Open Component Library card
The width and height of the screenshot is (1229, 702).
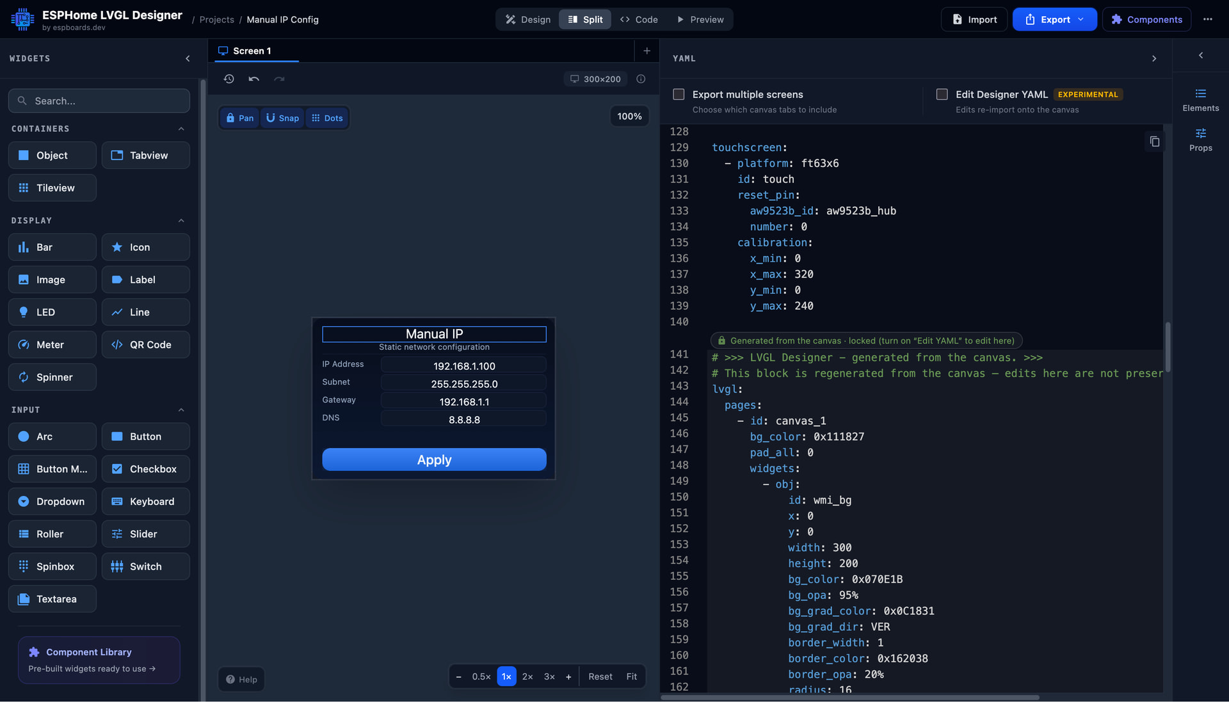click(x=99, y=660)
